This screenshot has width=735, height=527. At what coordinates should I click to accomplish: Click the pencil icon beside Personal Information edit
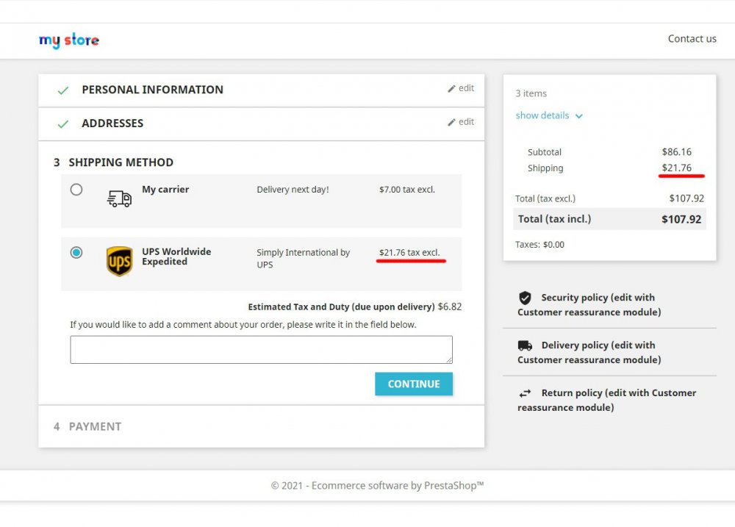(x=451, y=89)
